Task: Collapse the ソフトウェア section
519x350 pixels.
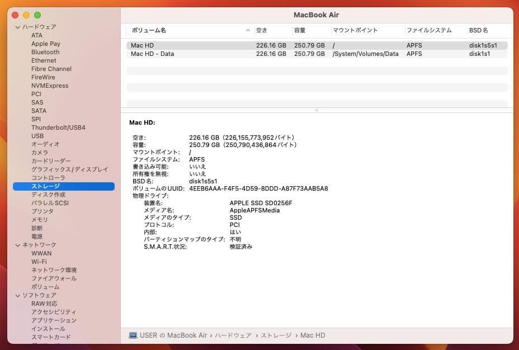Action: pyautogui.click(x=18, y=295)
